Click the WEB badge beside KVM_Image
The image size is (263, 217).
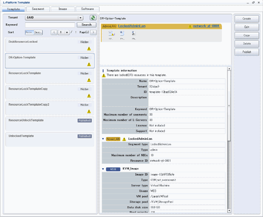(x=113, y=169)
